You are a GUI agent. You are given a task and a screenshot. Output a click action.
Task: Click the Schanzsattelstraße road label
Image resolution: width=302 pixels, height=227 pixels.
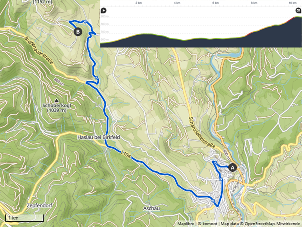coord(202,132)
